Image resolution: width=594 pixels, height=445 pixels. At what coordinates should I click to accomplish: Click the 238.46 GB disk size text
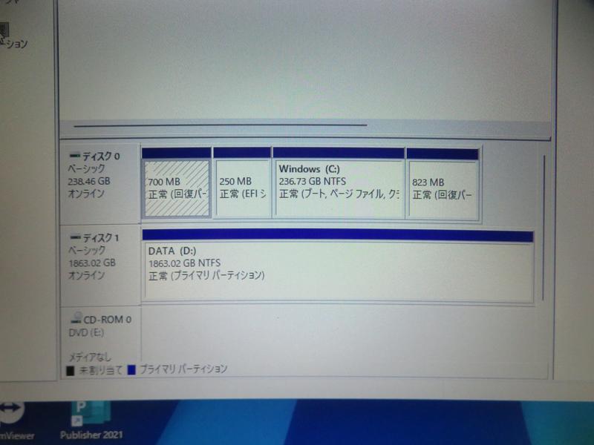coord(89,181)
